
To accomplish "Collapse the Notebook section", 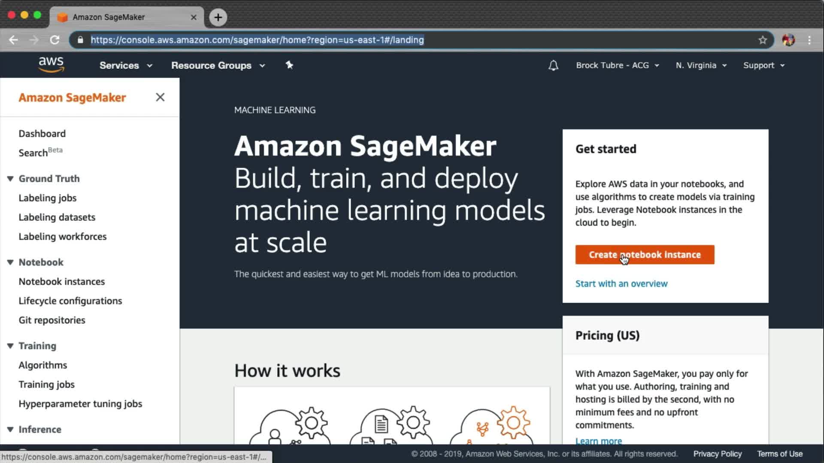I will pos(10,262).
